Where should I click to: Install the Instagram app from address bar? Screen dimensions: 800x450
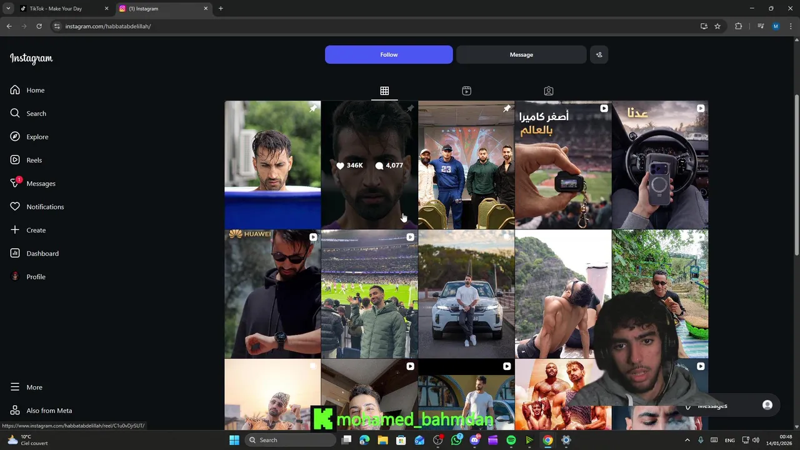(704, 26)
